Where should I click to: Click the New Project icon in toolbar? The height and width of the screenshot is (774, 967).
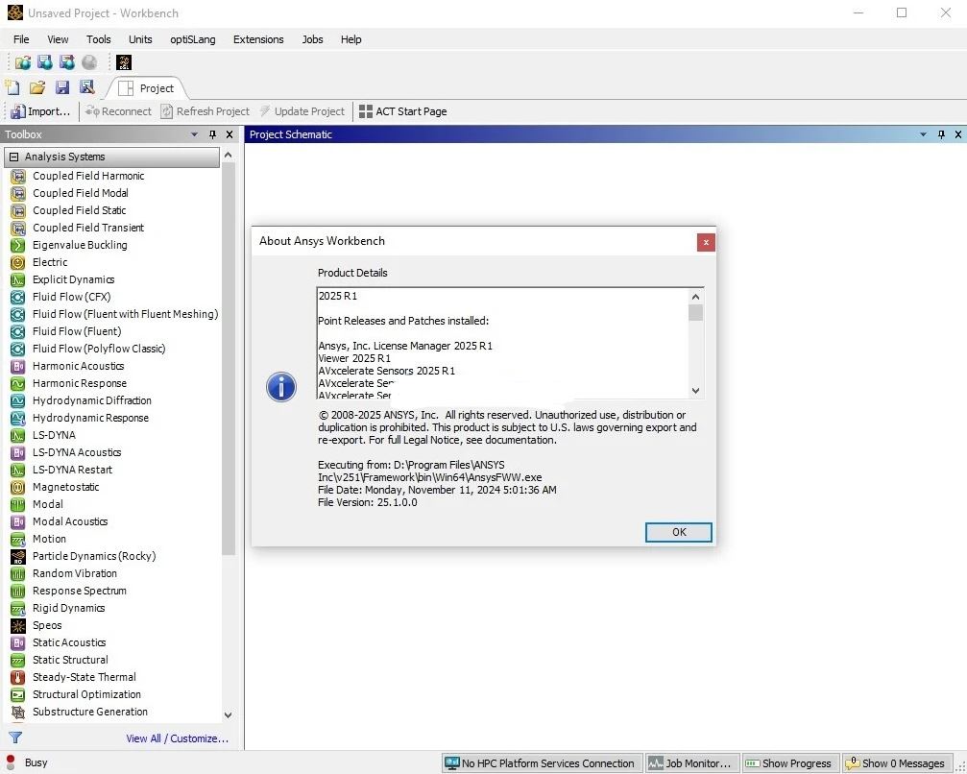[12, 87]
